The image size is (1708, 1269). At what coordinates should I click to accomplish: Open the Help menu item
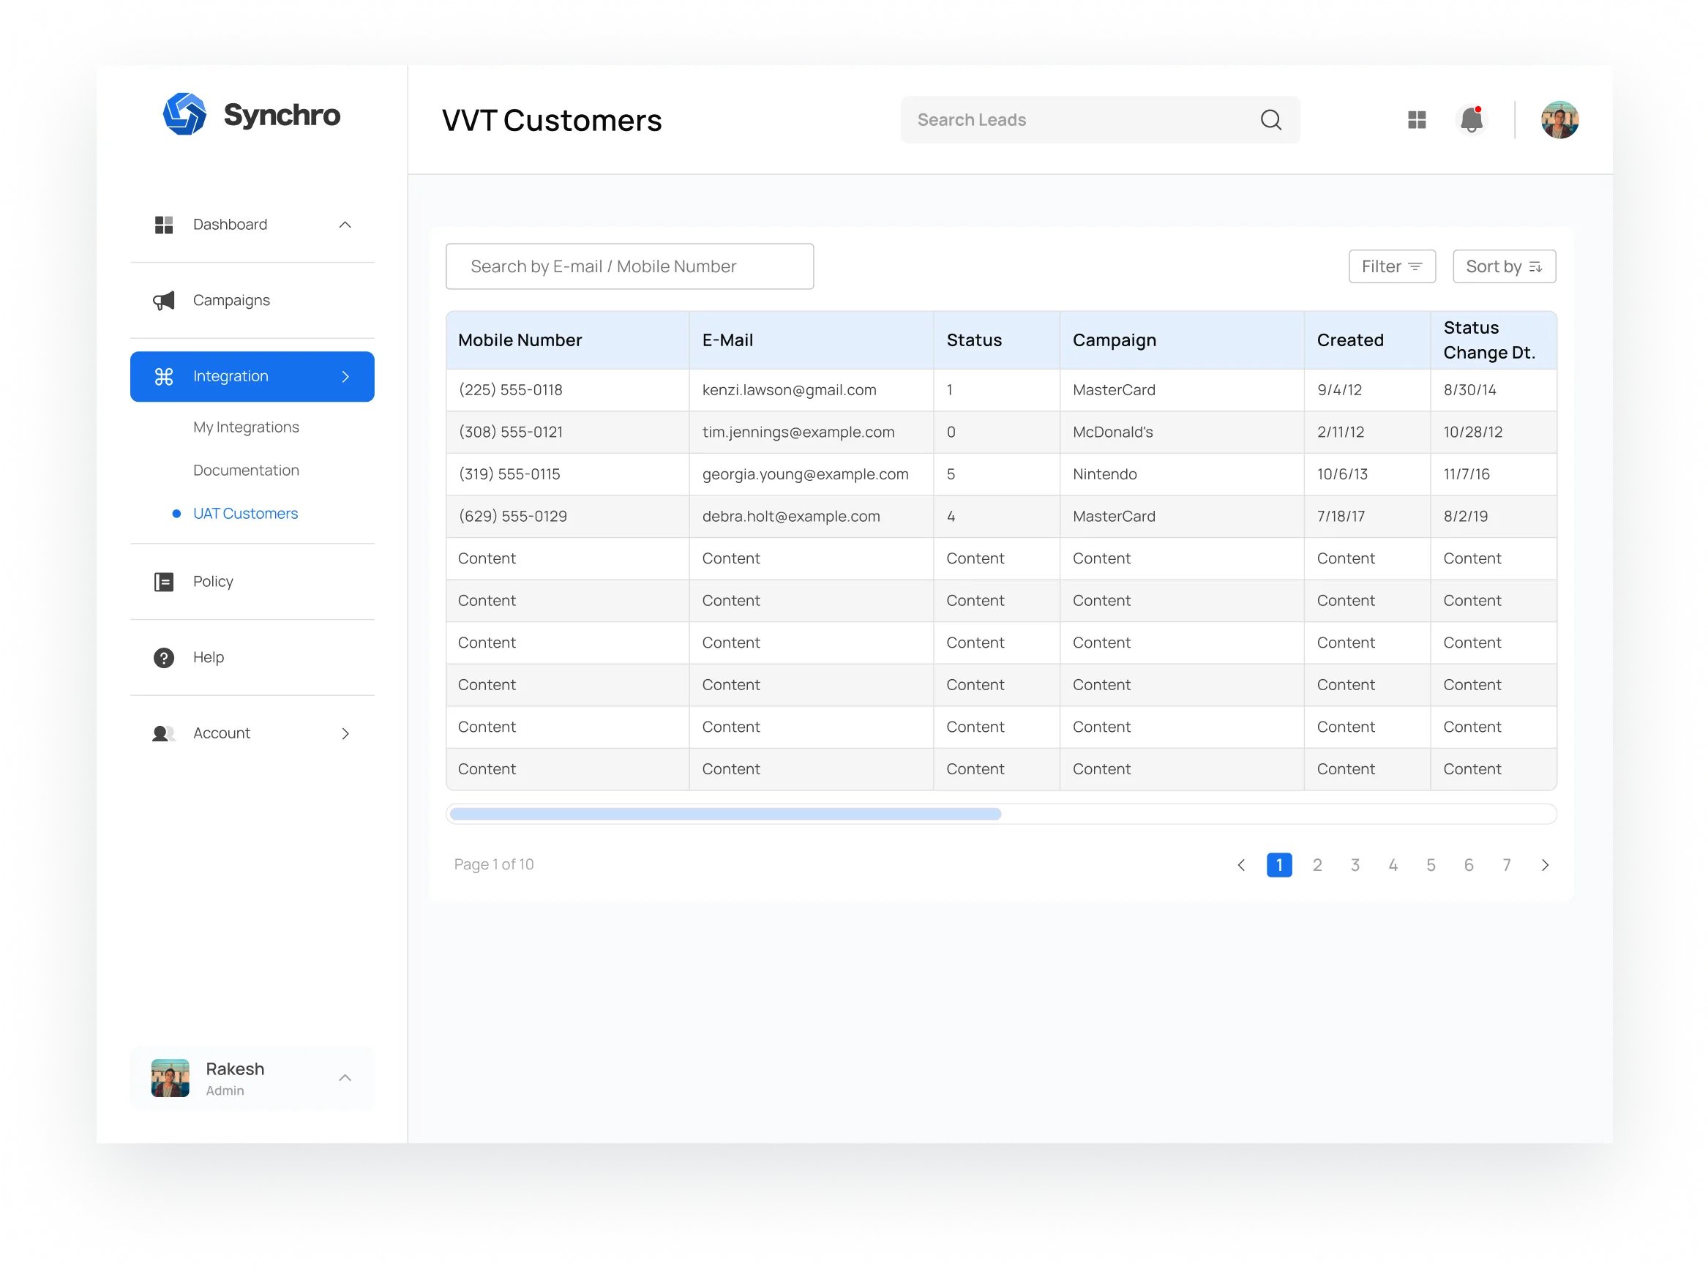pos(252,657)
